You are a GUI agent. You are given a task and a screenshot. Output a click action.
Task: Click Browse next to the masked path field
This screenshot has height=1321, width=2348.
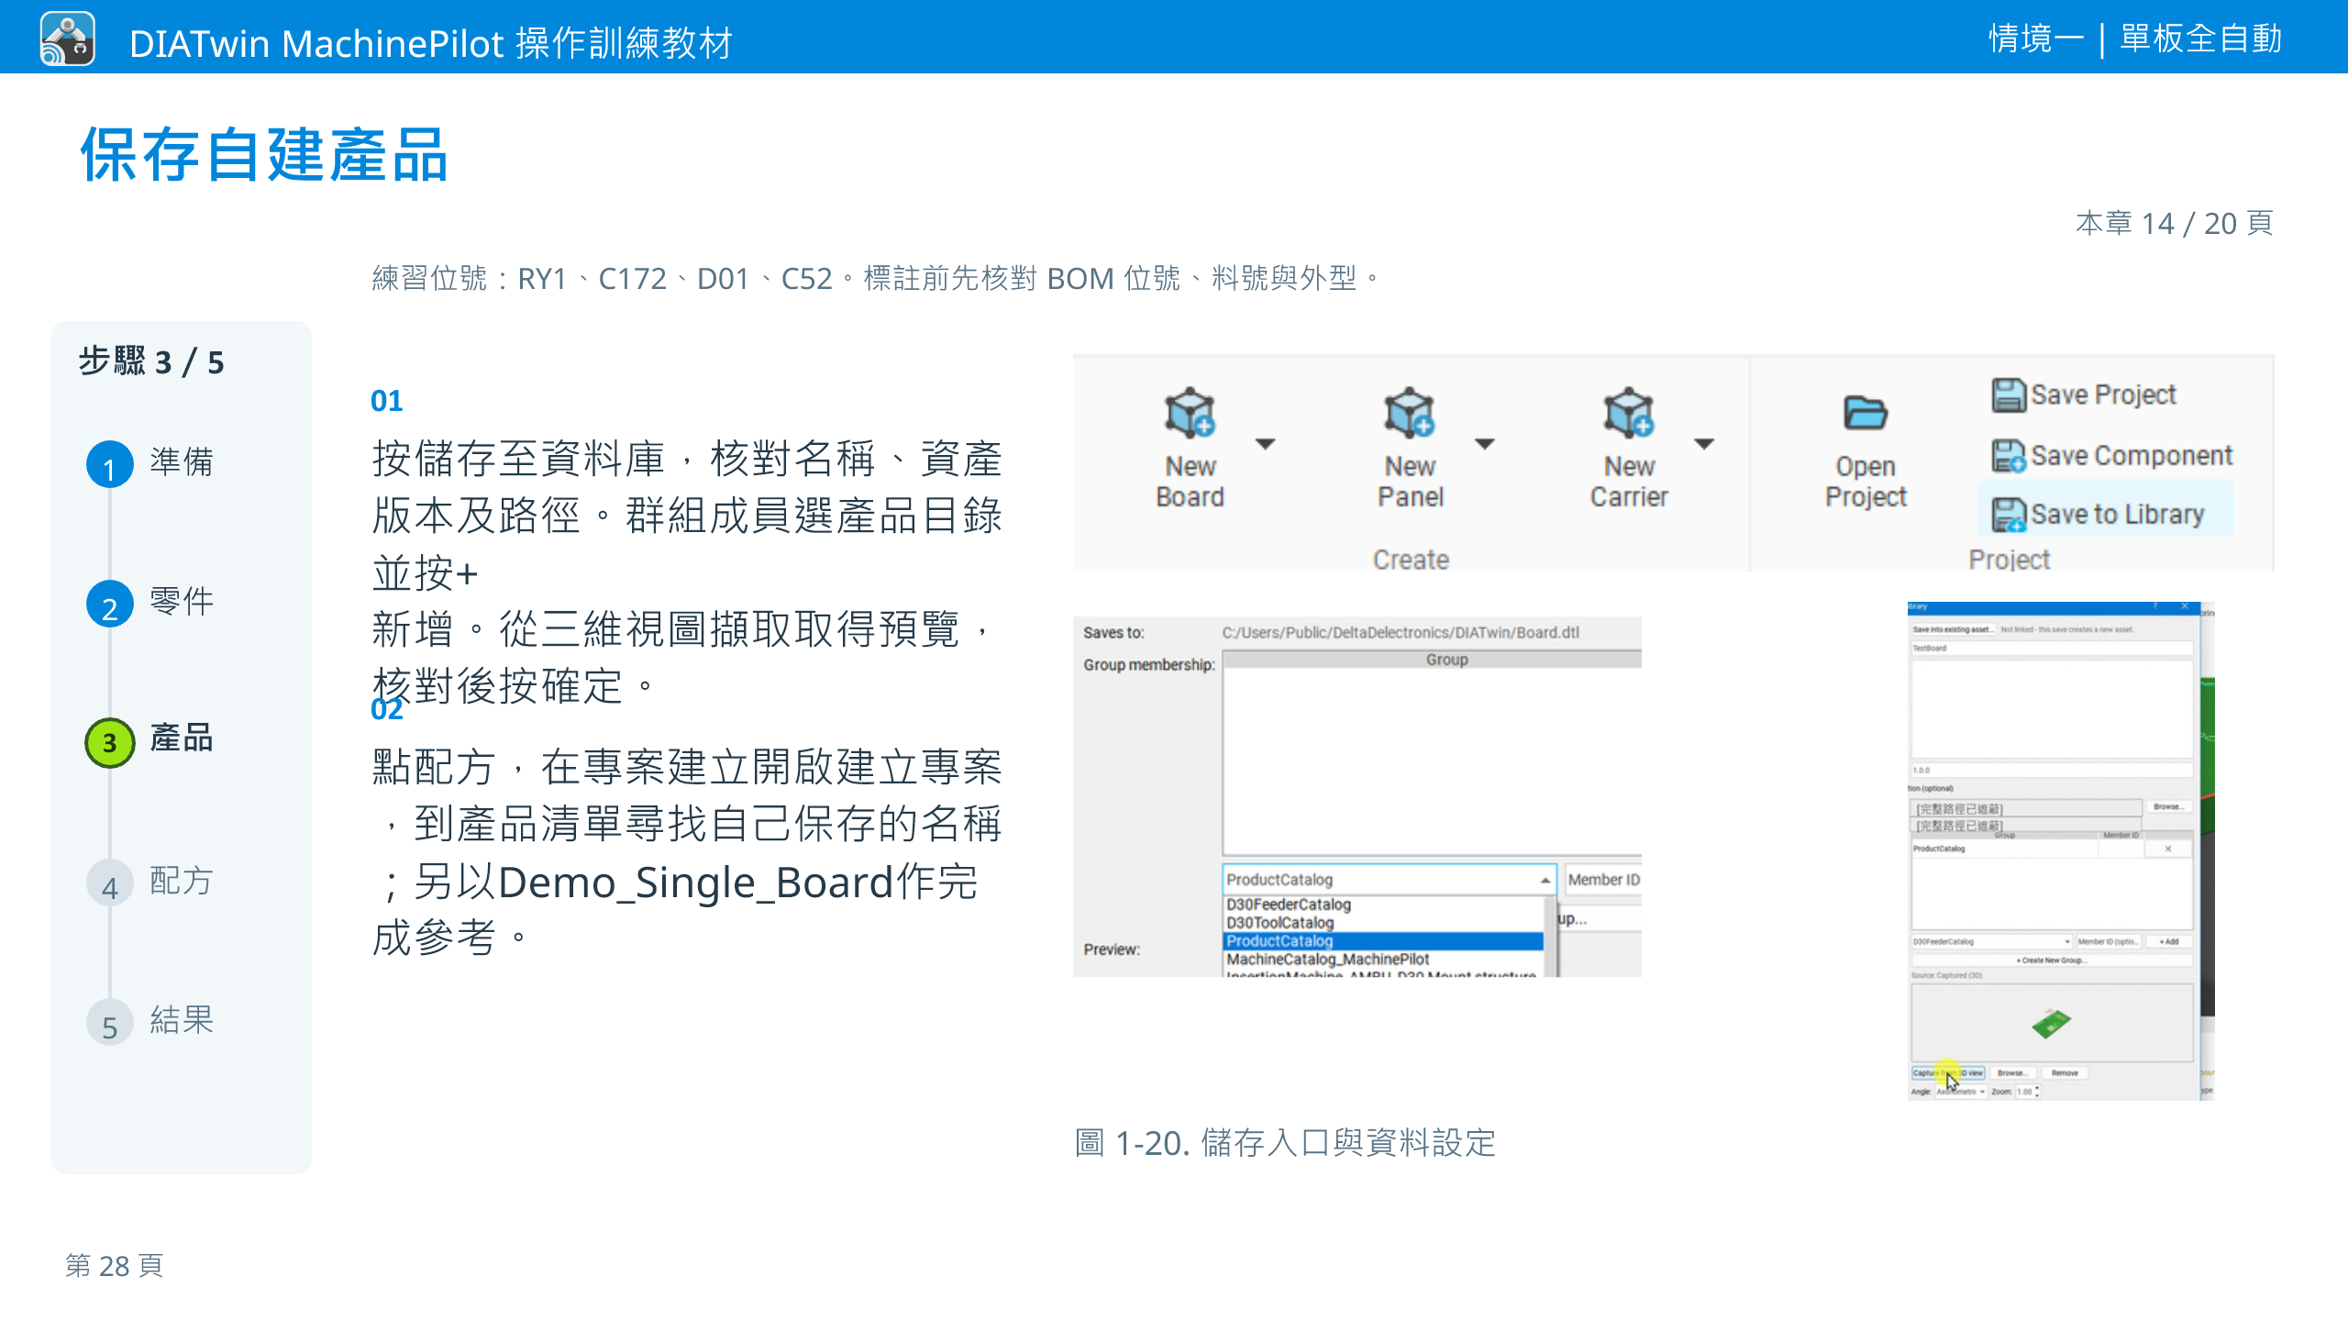[2168, 807]
